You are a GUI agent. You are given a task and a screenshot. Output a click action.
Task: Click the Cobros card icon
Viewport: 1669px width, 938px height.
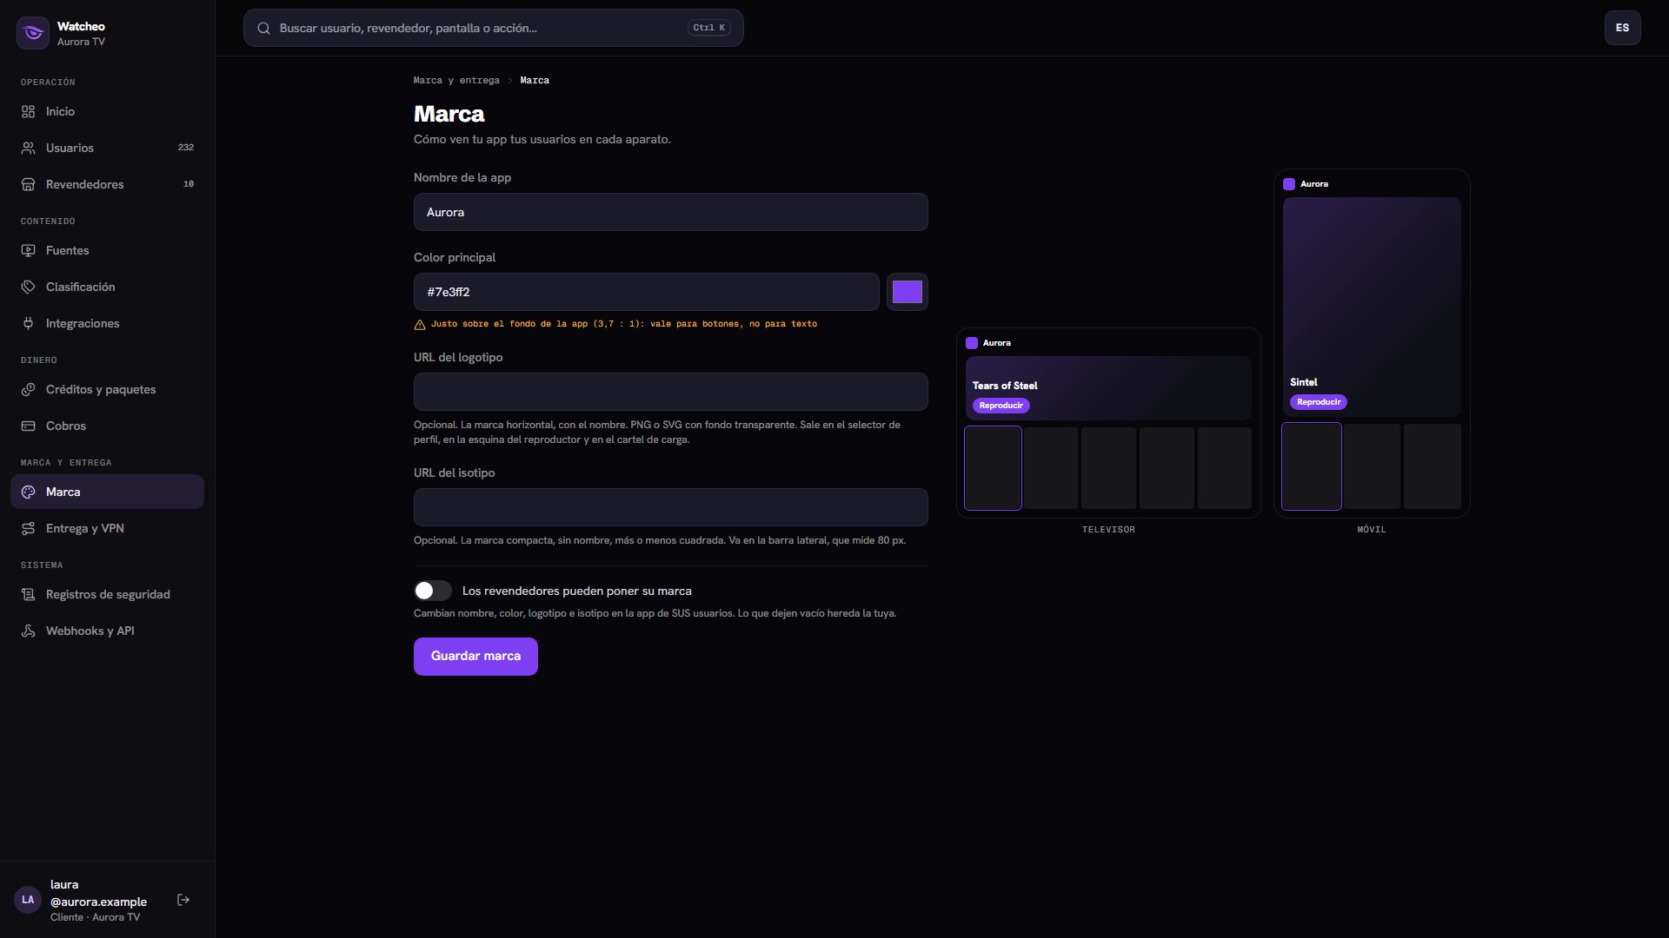click(29, 426)
